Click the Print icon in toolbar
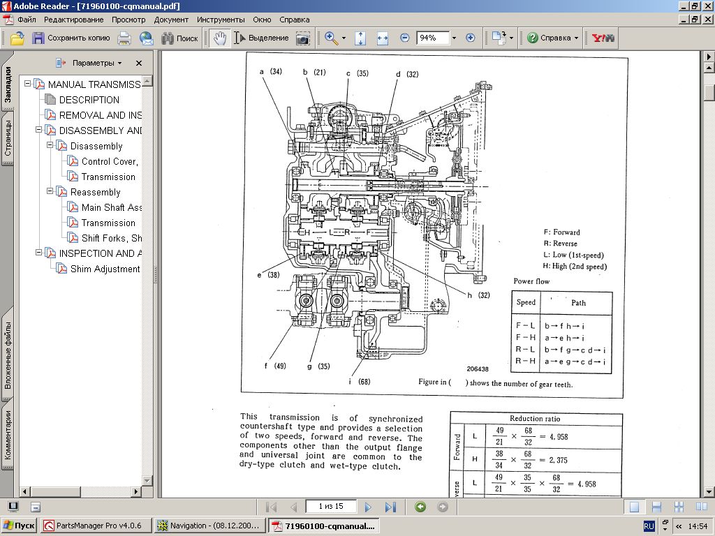The width and height of the screenshot is (715, 536). point(124,38)
